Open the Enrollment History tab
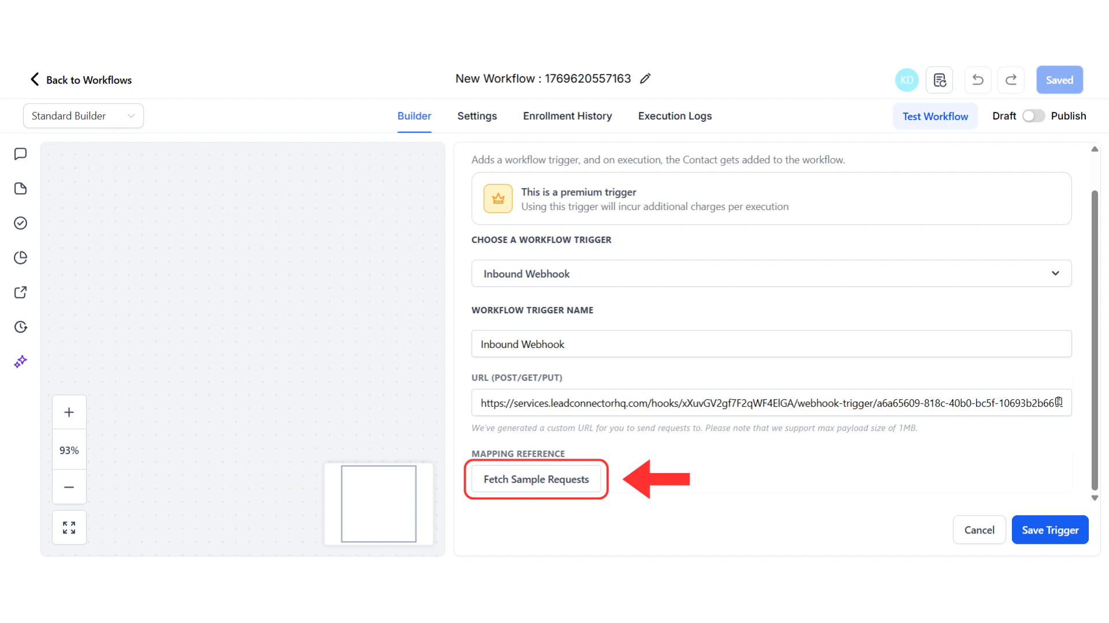 pyautogui.click(x=567, y=115)
